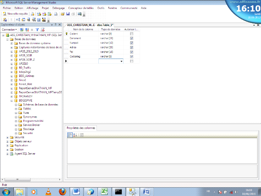Click the Nouvelle requête toolbar button
This screenshot has width=261, height=196.
point(15,13)
